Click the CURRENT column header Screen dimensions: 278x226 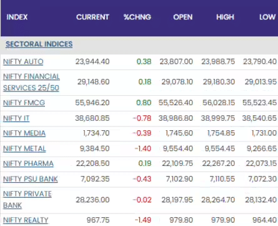[x=92, y=17]
